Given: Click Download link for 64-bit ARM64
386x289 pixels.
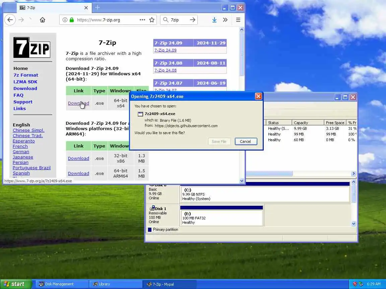Looking at the screenshot, I should [x=78, y=173].
